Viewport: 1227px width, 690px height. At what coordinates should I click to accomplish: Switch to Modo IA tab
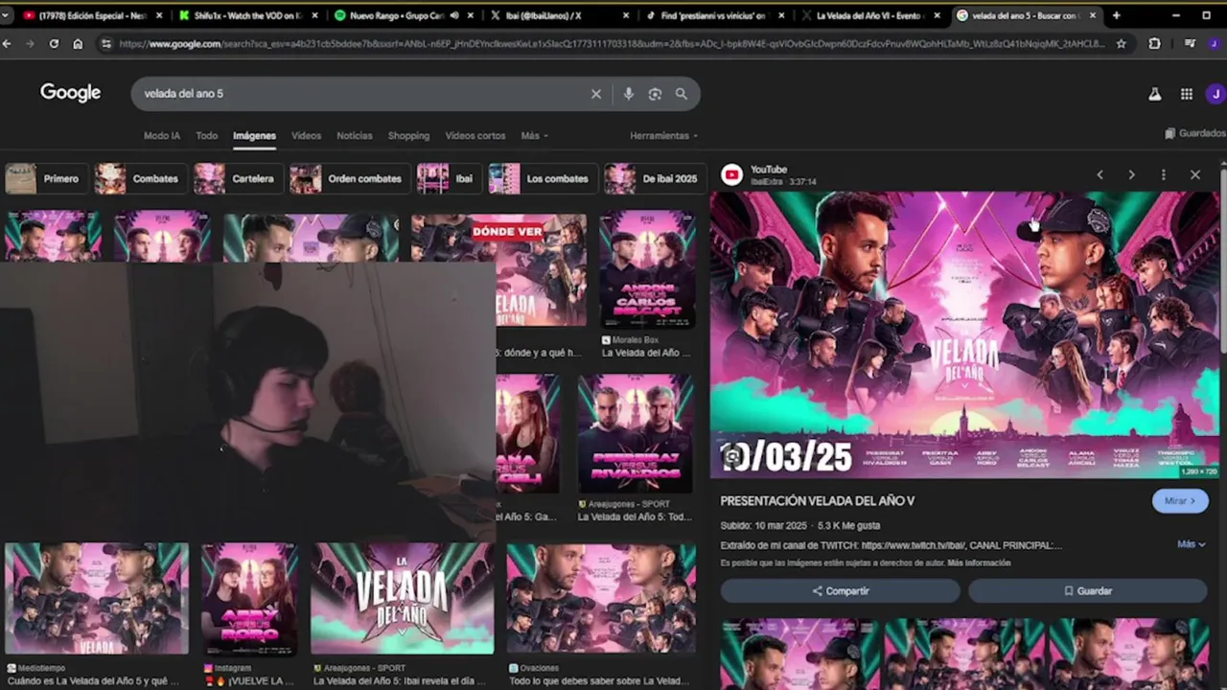(162, 136)
